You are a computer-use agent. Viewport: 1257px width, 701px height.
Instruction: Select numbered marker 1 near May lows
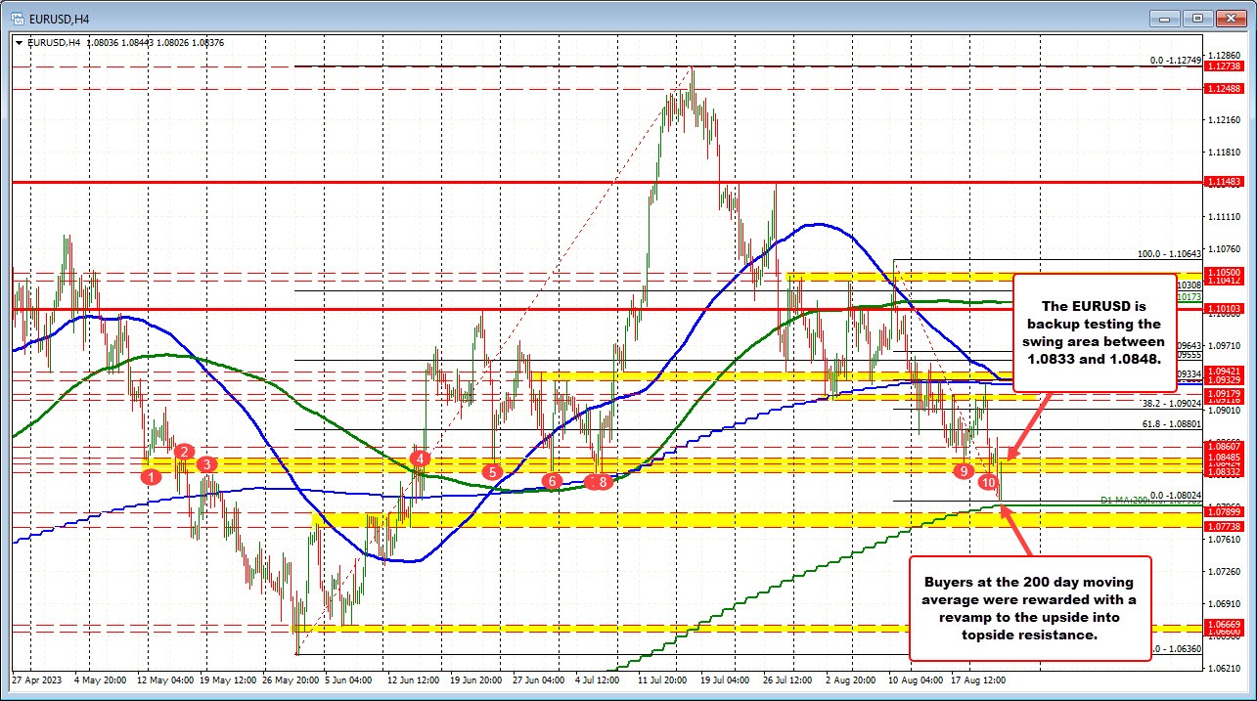click(x=152, y=475)
